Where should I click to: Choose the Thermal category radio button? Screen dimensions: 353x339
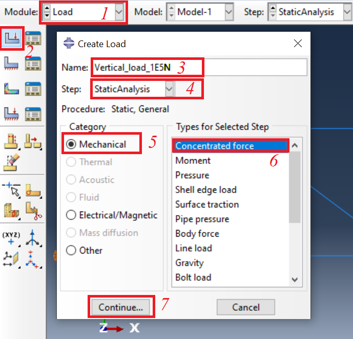click(71, 162)
